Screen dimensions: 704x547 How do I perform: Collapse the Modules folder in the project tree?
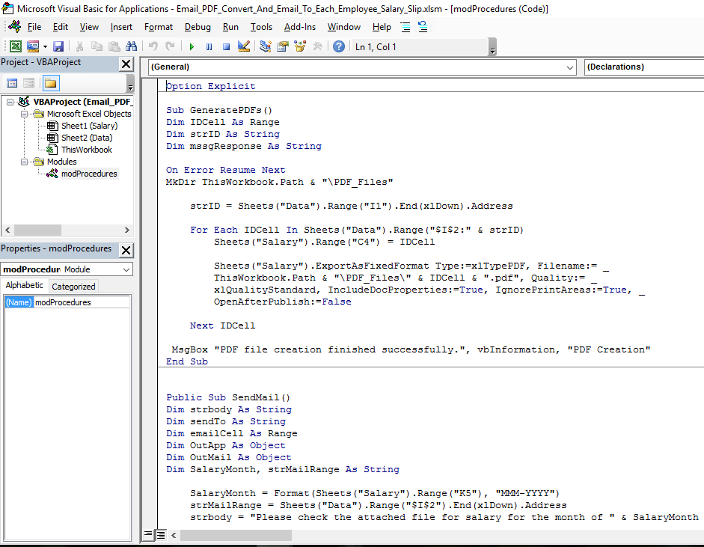(25, 162)
